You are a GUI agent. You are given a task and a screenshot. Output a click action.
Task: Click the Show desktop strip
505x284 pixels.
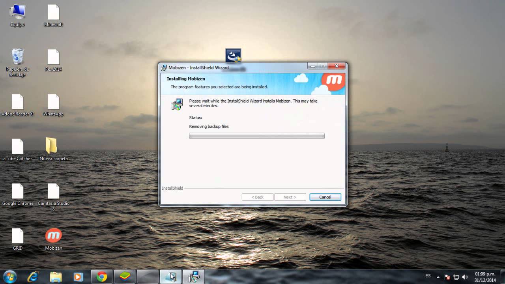(x=502, y=277)
